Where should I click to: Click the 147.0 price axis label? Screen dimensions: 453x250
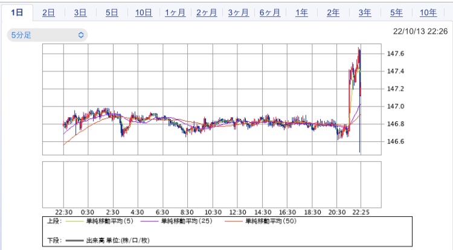pyautogui.click(x=396, y=106)
